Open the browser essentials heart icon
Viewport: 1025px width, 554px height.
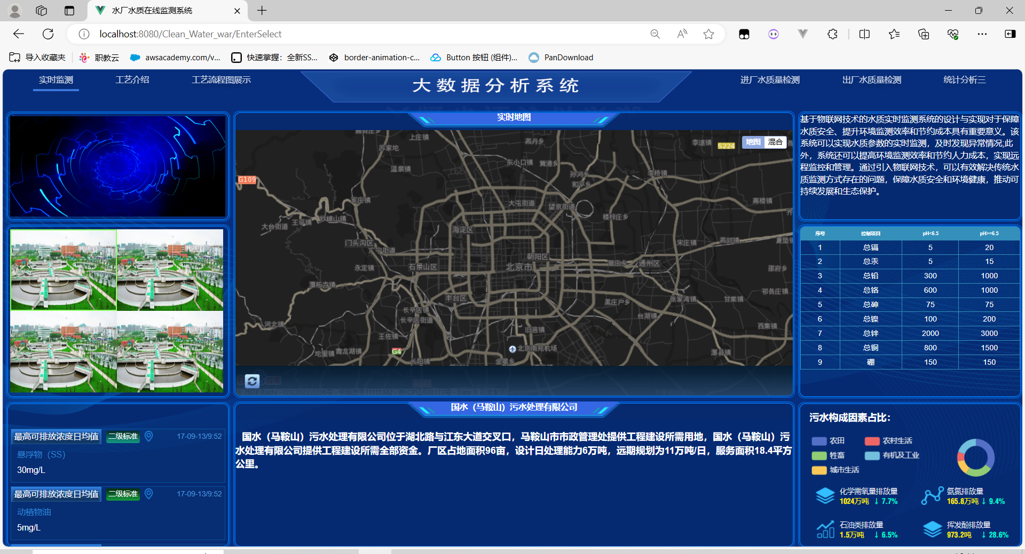[x=953, y=34]
